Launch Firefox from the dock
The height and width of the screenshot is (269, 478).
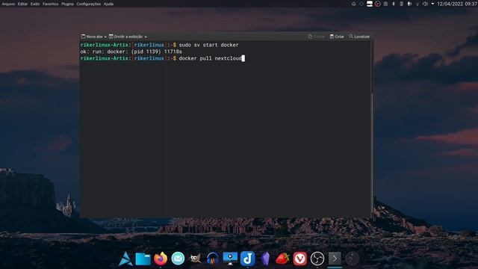[x=161, y=259]
